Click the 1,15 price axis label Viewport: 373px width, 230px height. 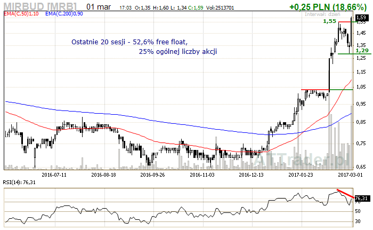(361, 72)
